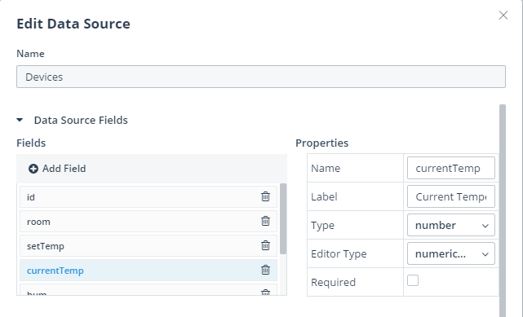Open the Editor Type dropdown
523x317 pixels.
point(451,253)
